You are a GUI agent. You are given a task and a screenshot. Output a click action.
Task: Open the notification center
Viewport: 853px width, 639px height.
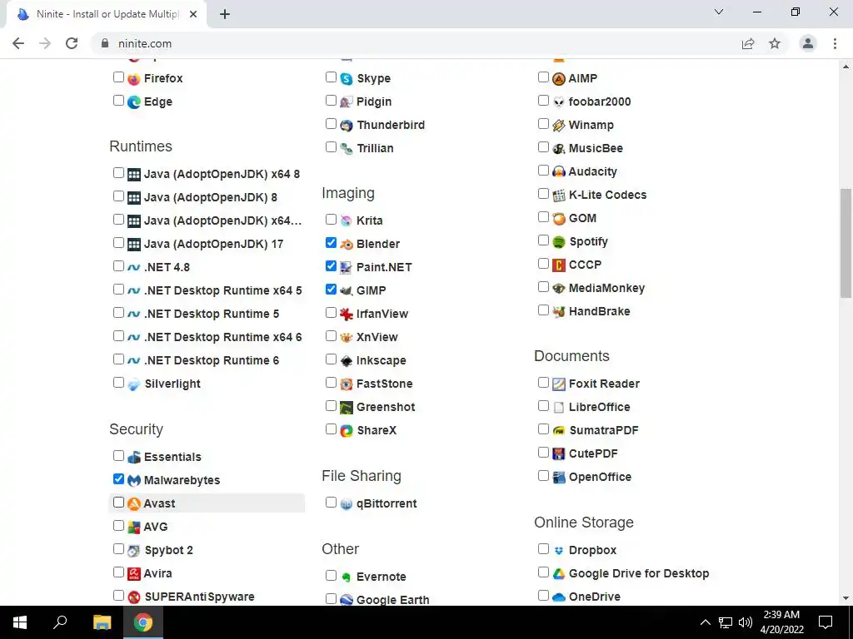[x=826, y=622]
